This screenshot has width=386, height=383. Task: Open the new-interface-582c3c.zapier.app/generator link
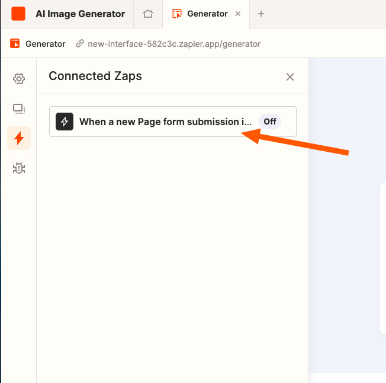[174, 44]
